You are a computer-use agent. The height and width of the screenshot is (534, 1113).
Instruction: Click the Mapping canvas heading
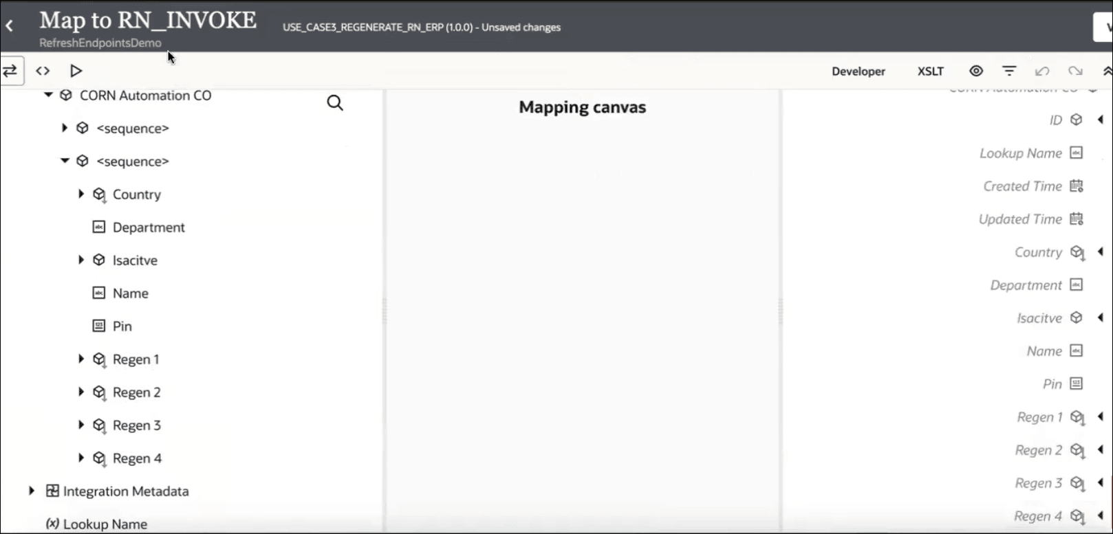pos(583,107)
